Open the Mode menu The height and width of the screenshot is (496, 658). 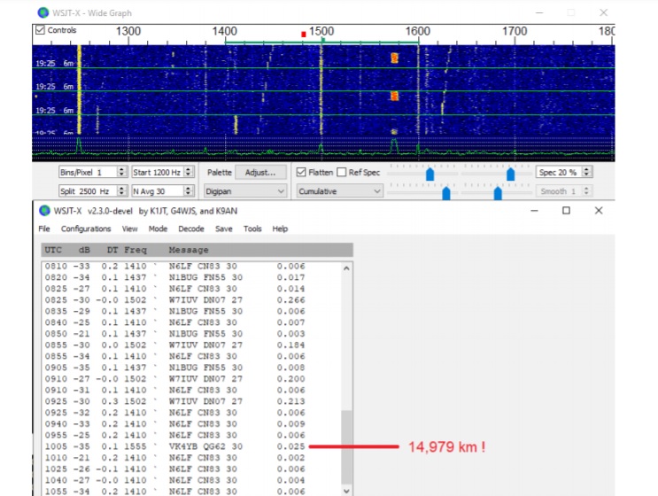[x=158, y=229]
